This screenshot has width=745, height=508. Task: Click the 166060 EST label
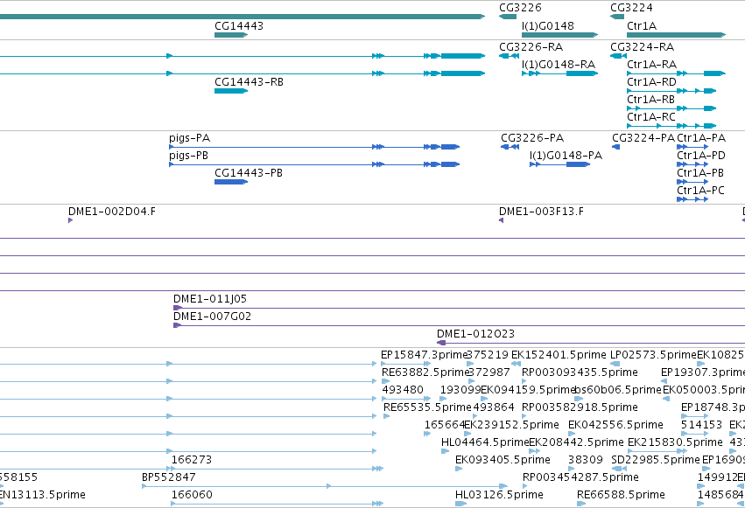192,495
